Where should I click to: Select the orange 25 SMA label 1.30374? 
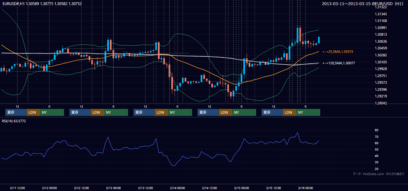pos(338,52)
